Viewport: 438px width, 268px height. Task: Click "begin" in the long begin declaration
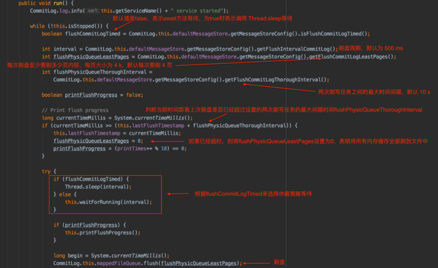tap(75, 255)
